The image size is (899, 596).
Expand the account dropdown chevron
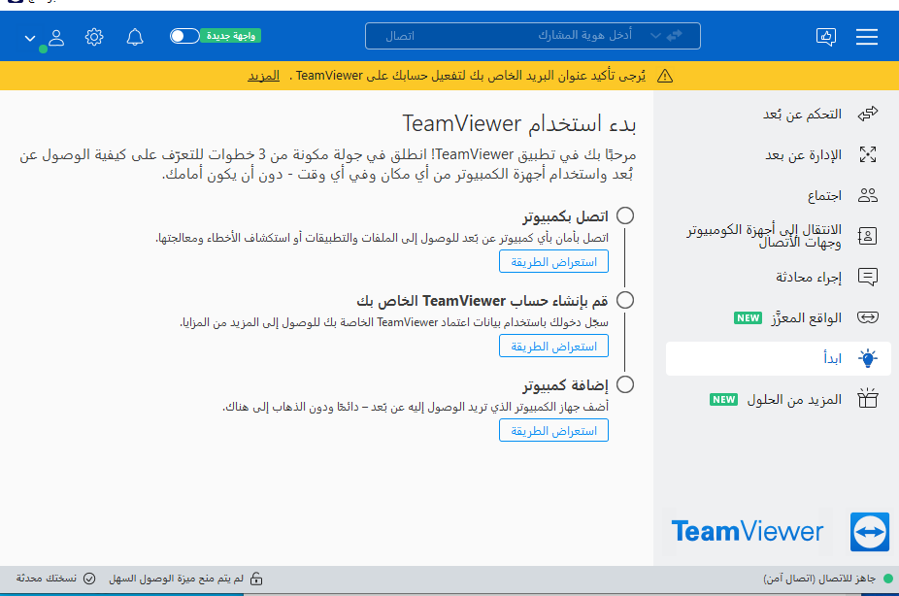30,39
